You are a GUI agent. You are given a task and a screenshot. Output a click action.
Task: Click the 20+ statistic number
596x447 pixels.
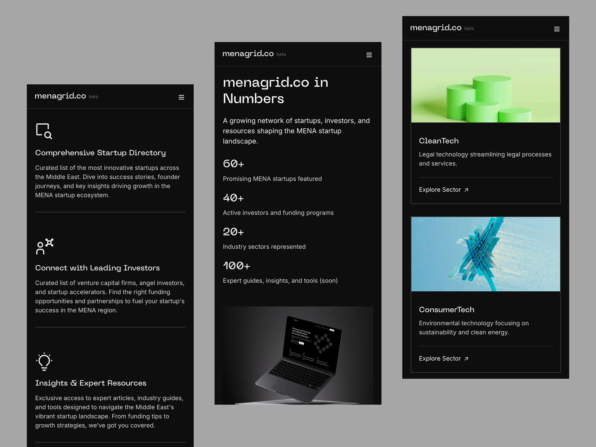233,232
